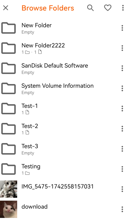Open the header overflow menu

123,8
